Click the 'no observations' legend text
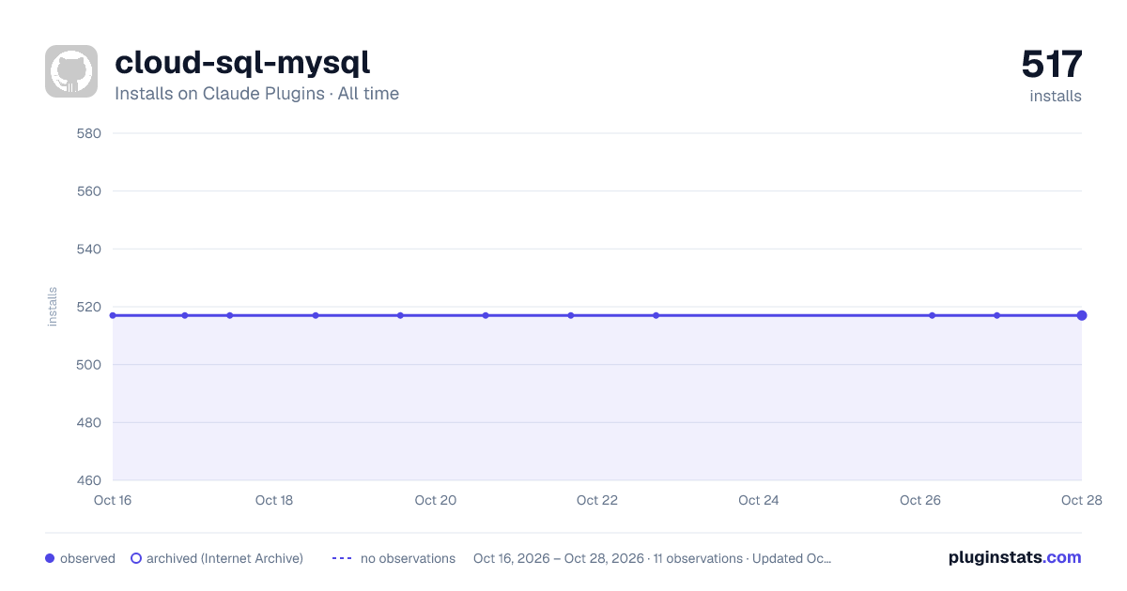This screenshot has height=591, width=1127. tap(408, 558)
